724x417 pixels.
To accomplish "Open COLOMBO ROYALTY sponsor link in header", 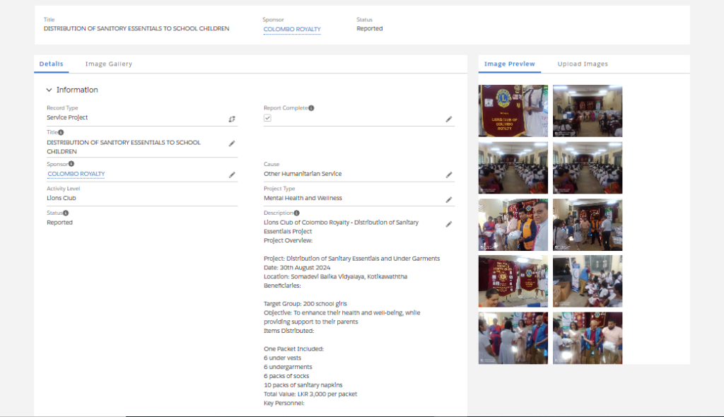I will click(x=292, y=29).
